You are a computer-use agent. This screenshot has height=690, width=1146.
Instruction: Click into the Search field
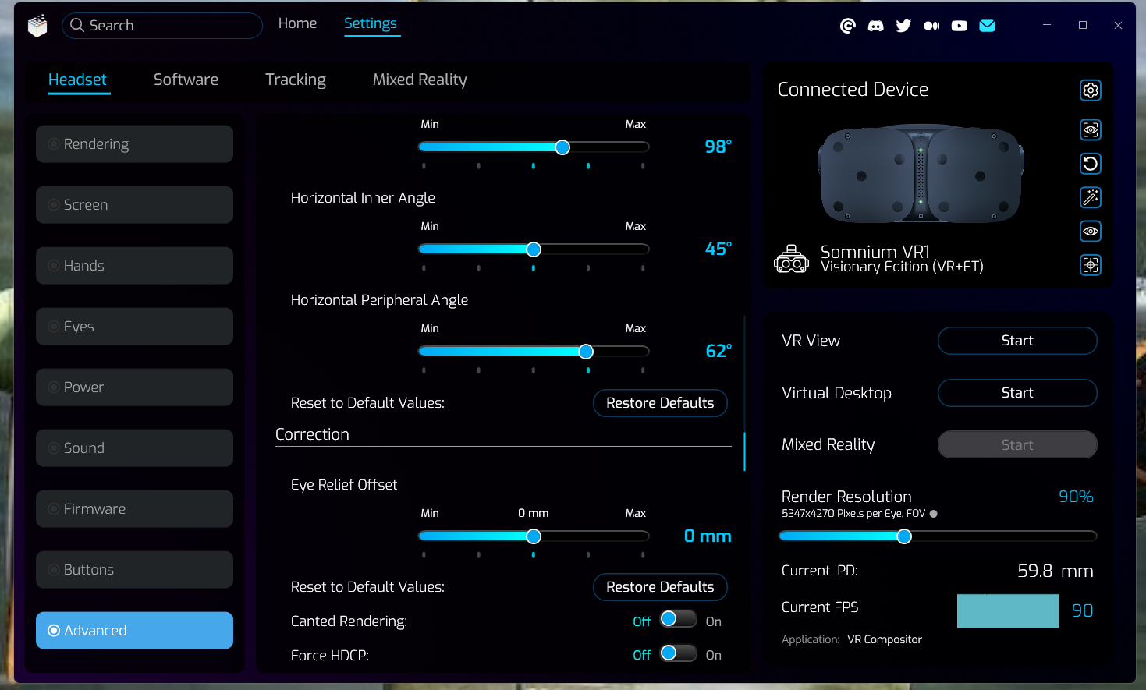pos(162,26)
